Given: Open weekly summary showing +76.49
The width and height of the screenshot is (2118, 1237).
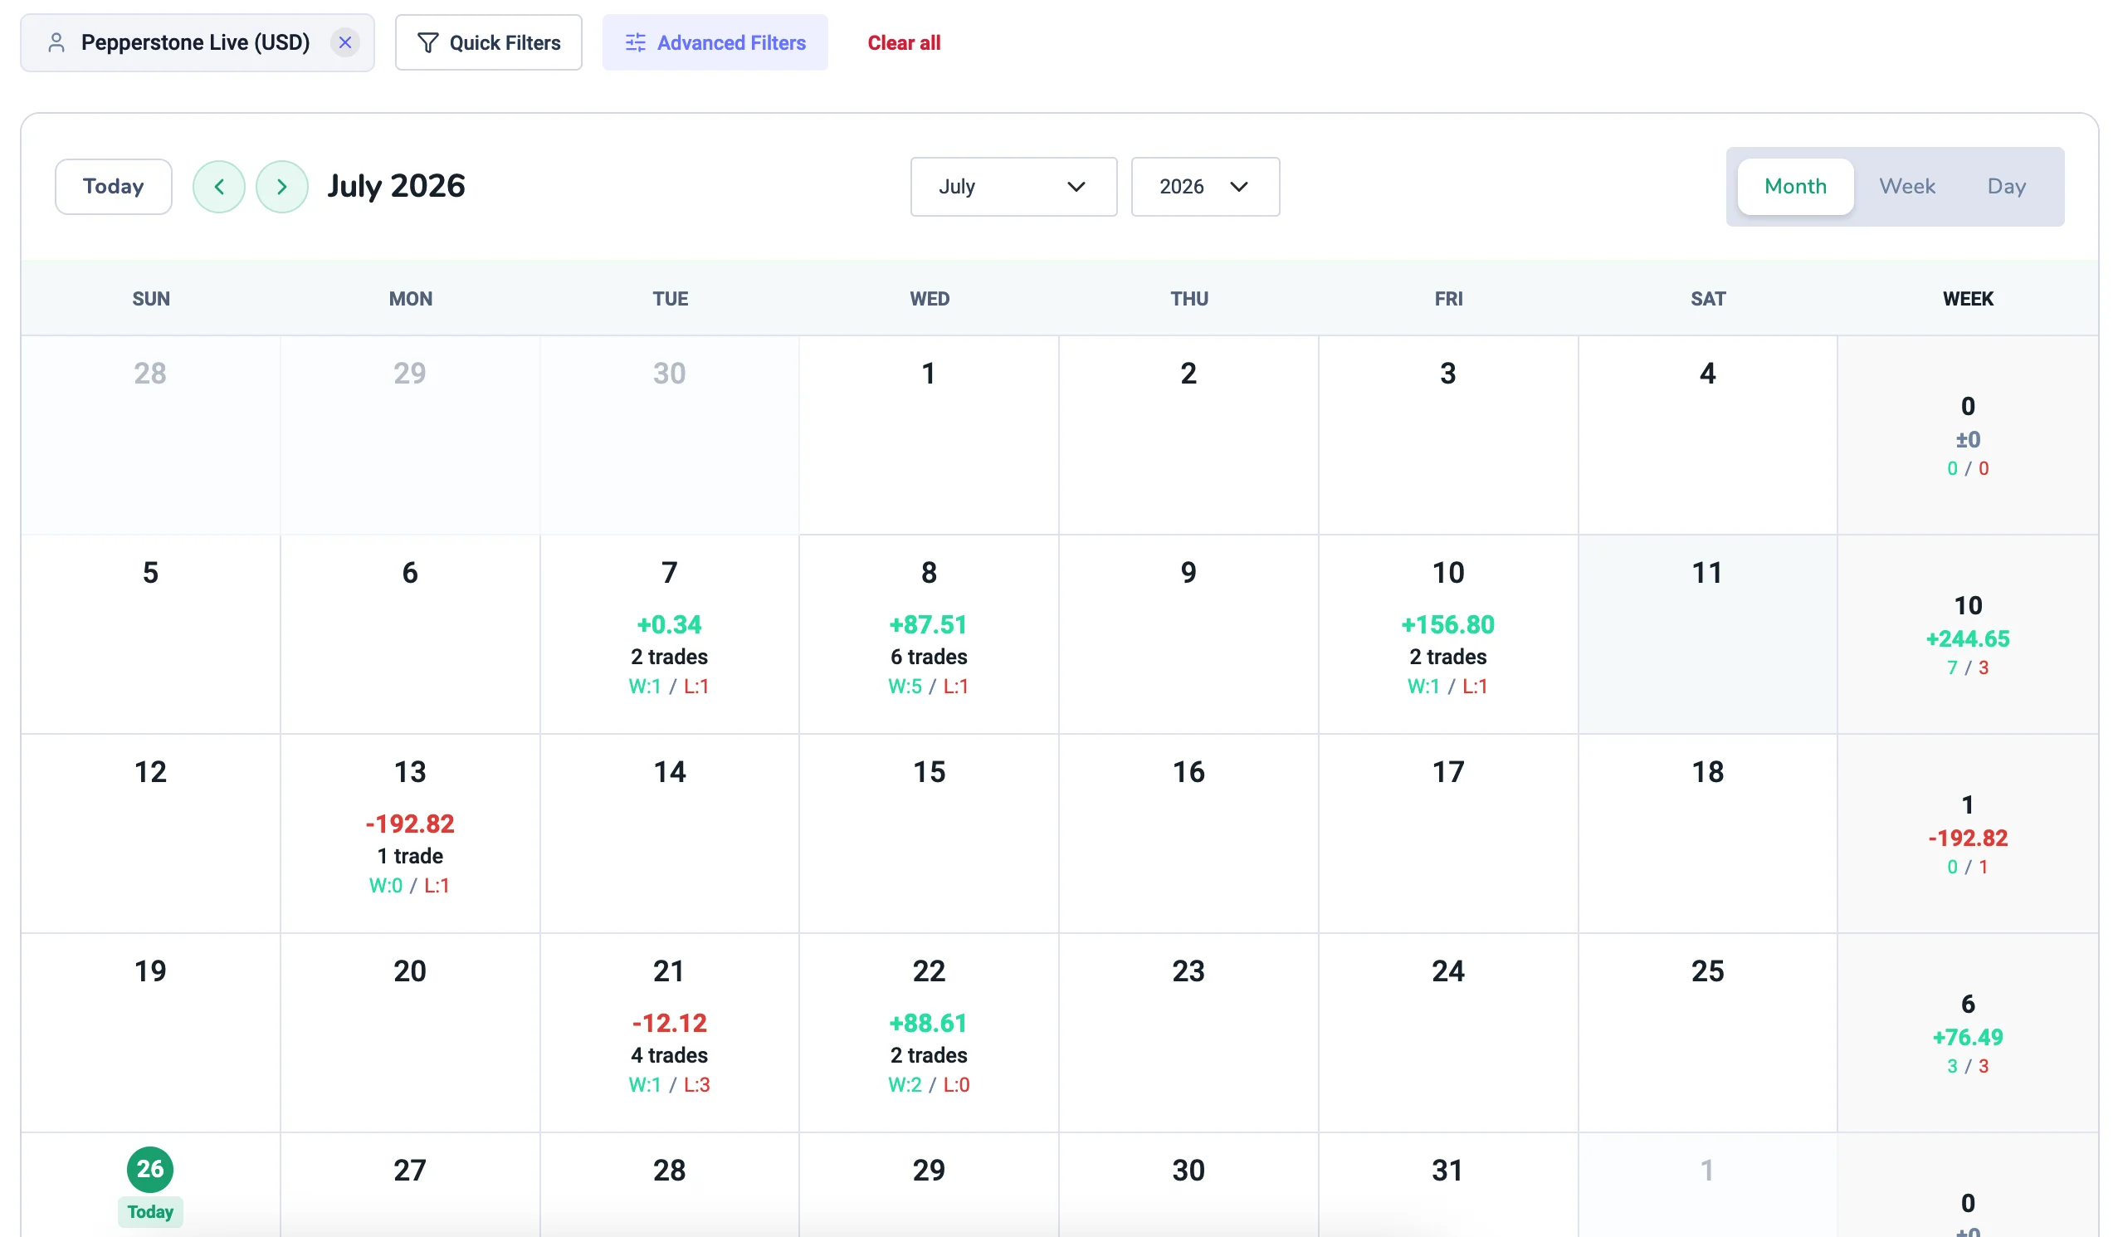Looking at the screenshot, I should 1967,1033.
